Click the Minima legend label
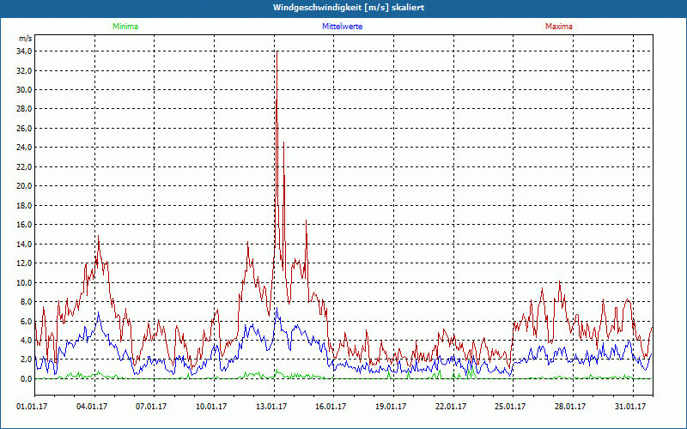Viewport: 687px width, 429px height. tap(125, 27)
